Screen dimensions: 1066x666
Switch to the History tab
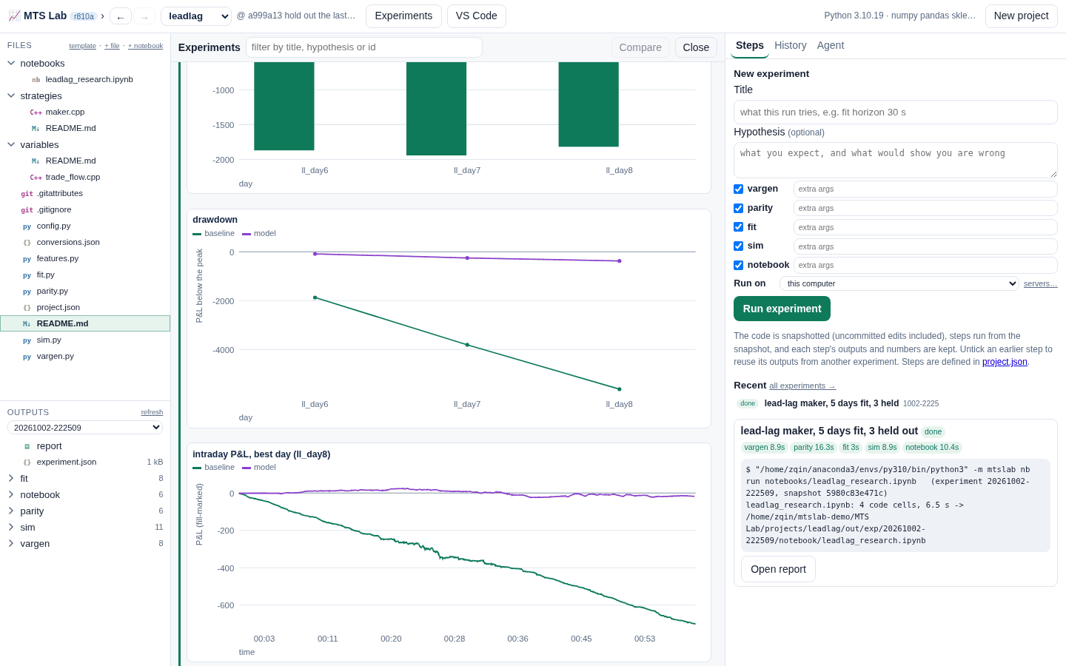[791, 46]
